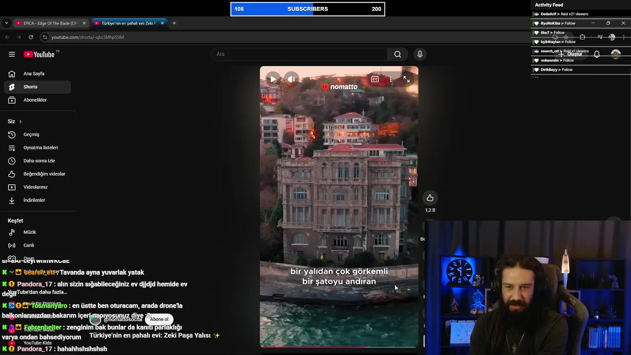Go to Ana Sayfa in the sidebar
This screenshot has height=355, width=631.
pyautogui.click(x=37, y=73)
